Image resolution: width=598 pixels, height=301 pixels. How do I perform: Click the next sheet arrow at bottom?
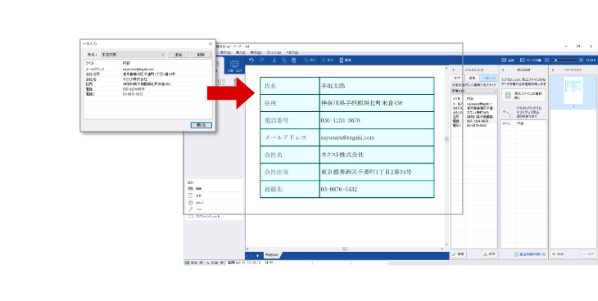tap(251, 256)
